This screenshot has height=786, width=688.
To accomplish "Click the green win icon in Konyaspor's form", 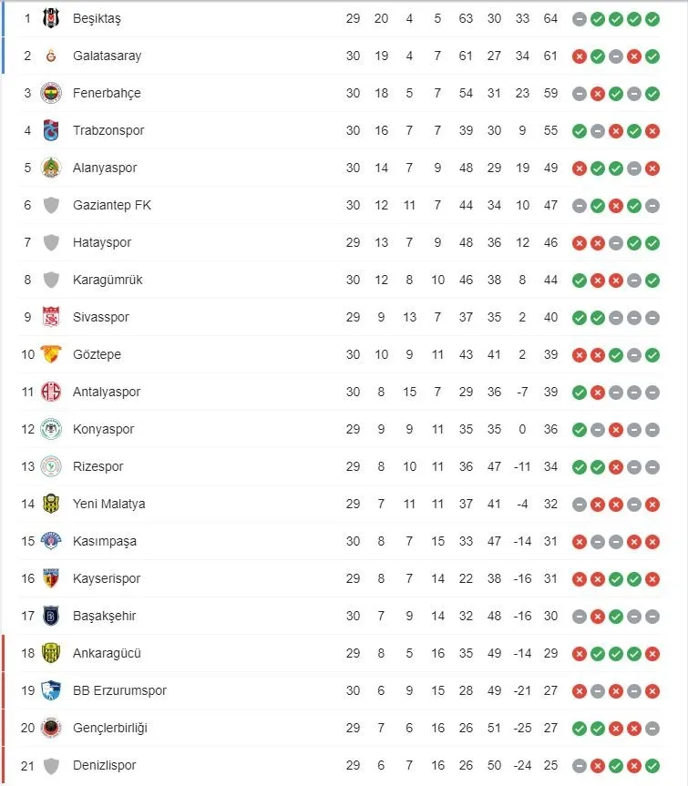I will coord(579,429).
